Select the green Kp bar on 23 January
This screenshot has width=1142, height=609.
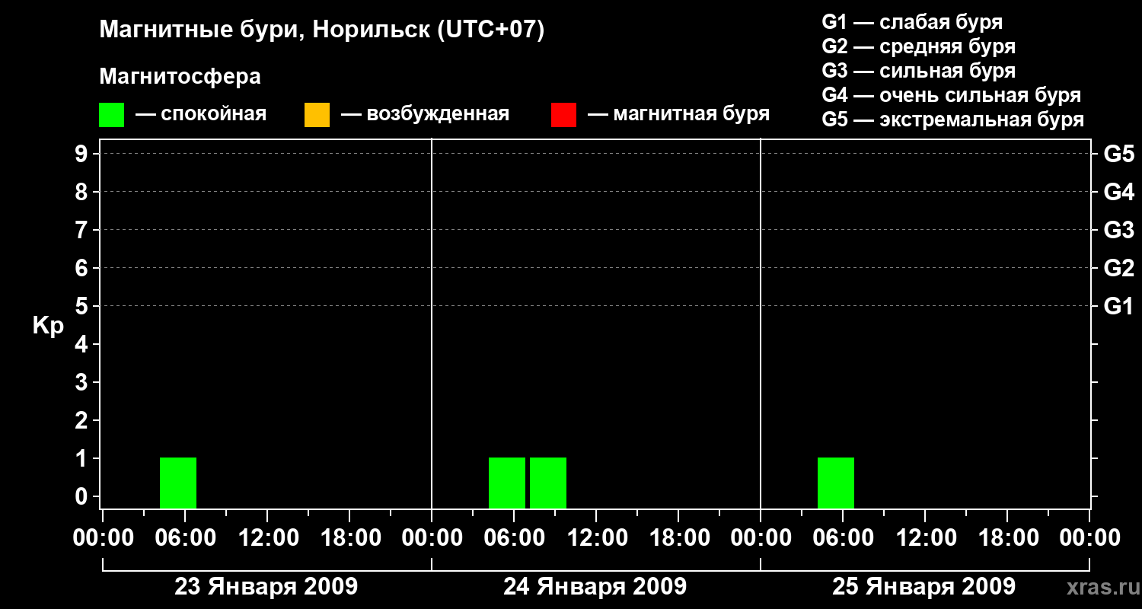(178, 483)
